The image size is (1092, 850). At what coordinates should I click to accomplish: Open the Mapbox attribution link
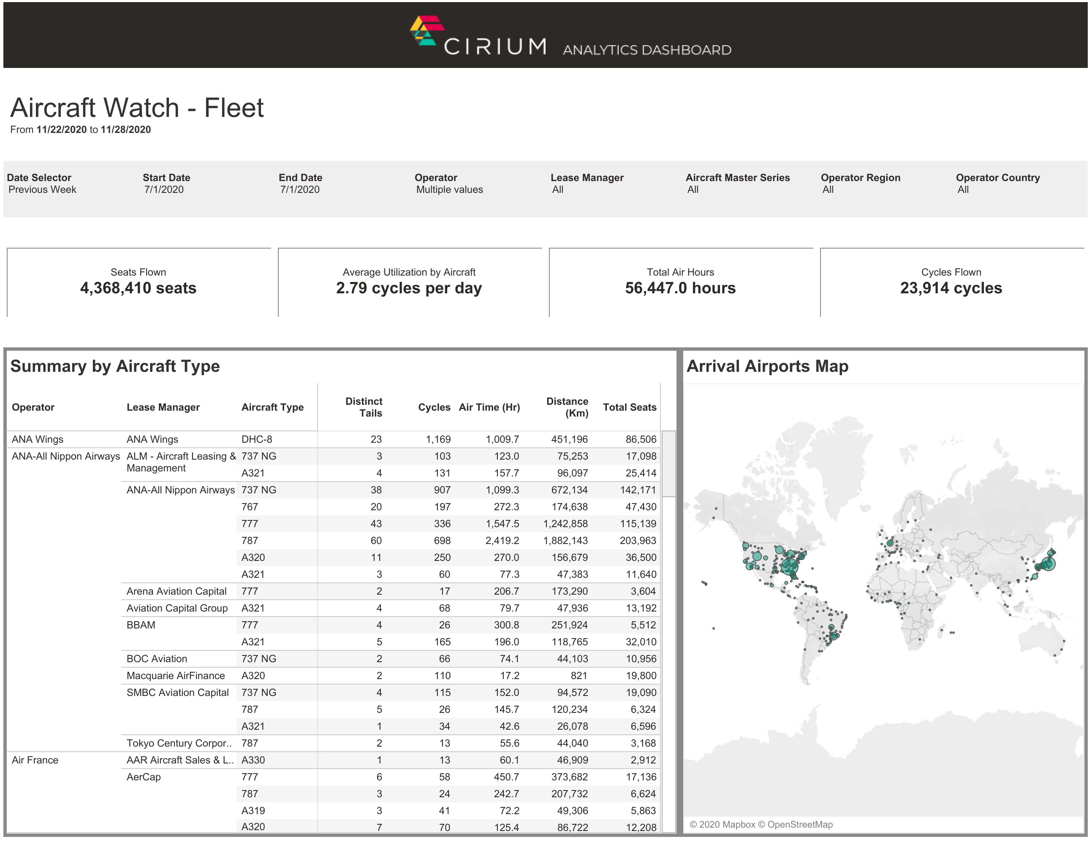coord(723,825)
